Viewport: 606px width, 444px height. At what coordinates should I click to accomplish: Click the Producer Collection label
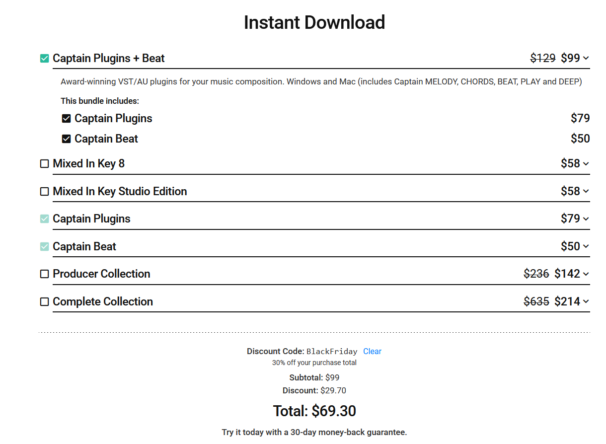click(102, 274)
